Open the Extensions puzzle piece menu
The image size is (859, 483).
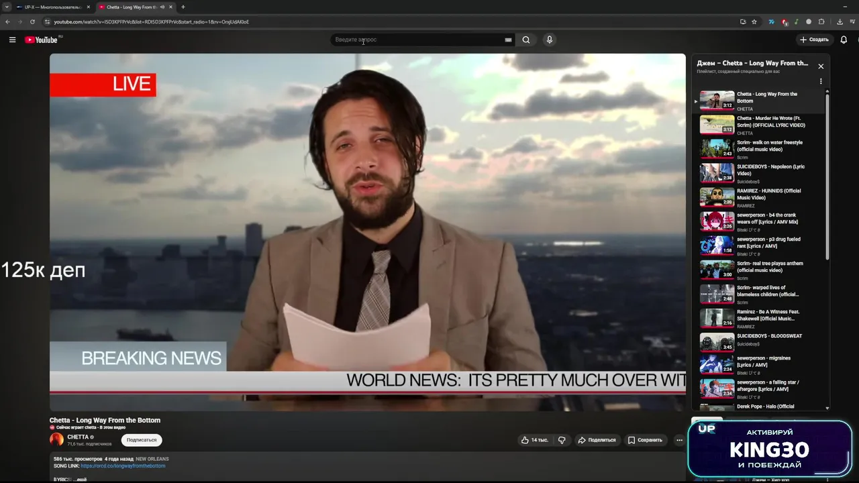tap(821, 21)
